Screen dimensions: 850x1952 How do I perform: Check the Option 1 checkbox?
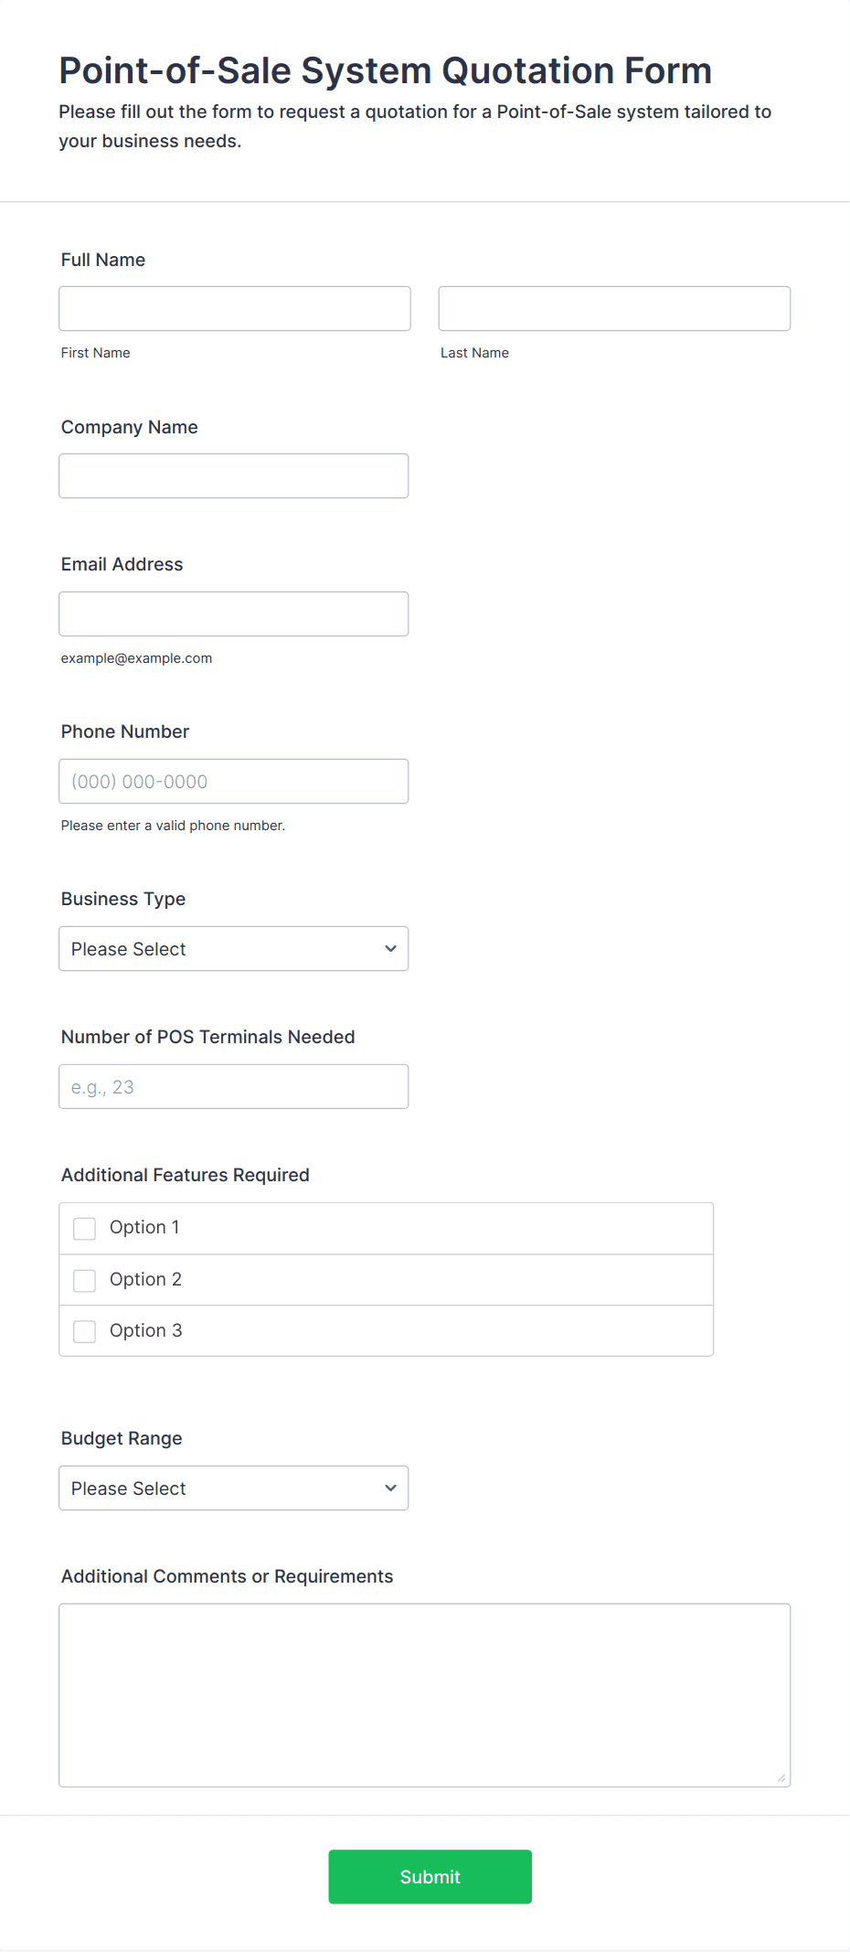pyautogui.click(x=85, y=1229)
